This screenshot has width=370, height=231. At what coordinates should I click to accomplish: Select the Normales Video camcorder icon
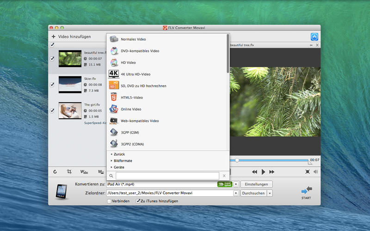click(x=114, y=39)
